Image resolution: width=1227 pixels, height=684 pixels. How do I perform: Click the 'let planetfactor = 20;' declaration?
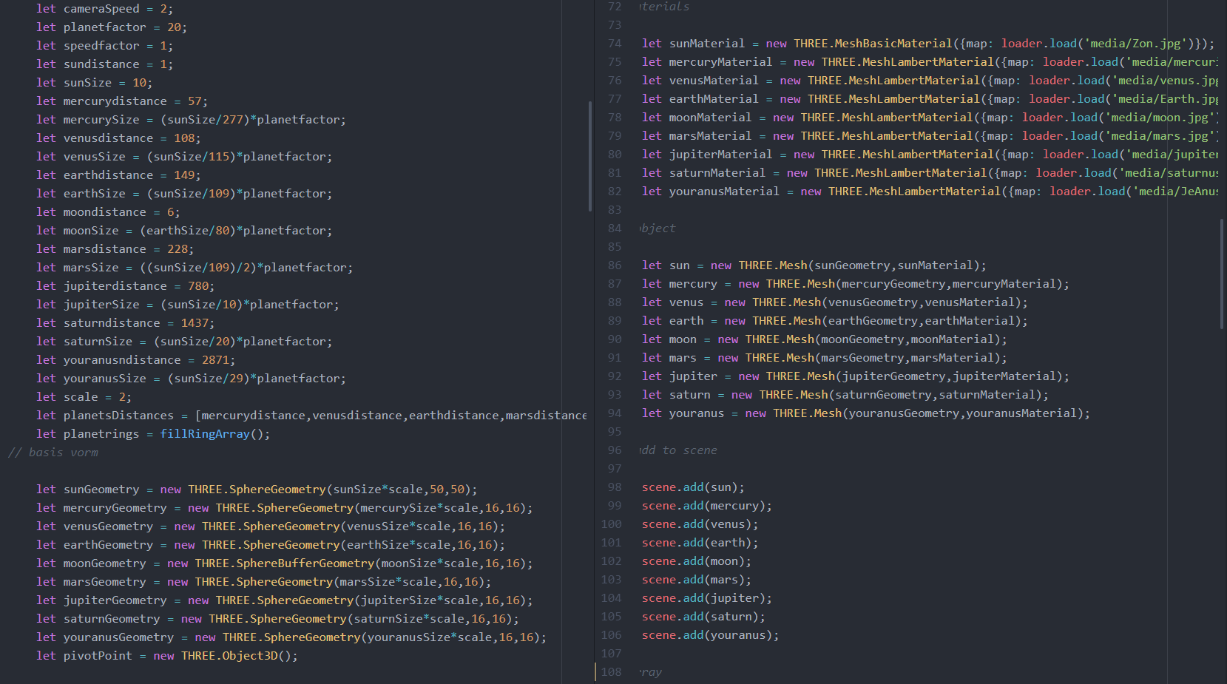coord(112,27)
